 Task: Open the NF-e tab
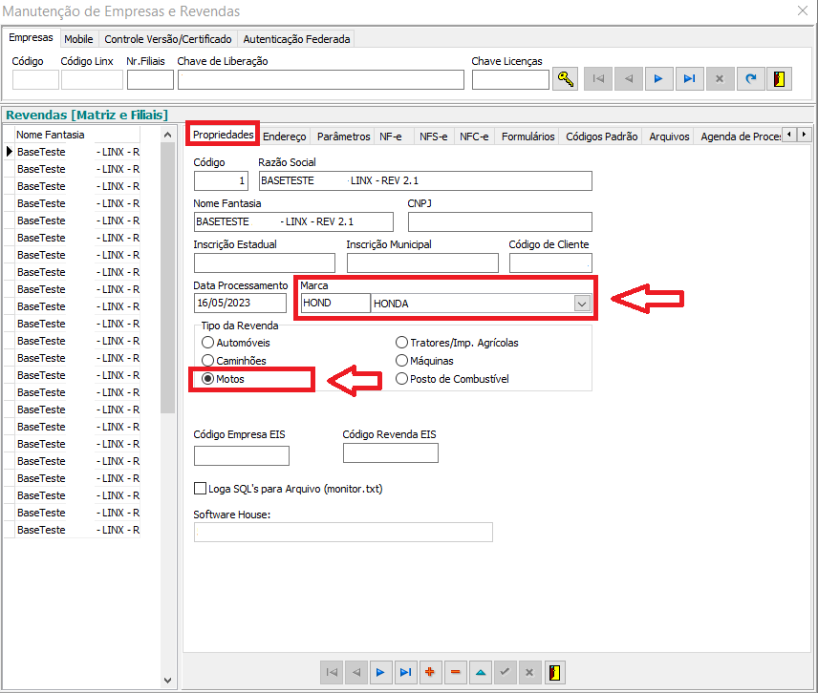[391, 136]
